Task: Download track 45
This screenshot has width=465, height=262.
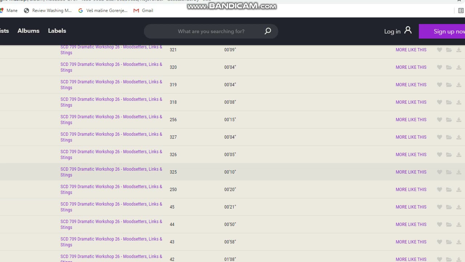Action: [459, 207]
